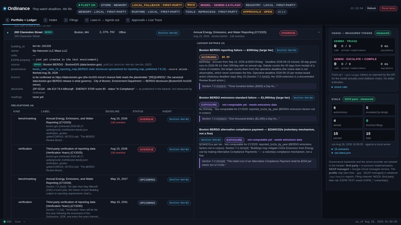Click the GEMMA · TRIAGE usage card
This screenshot has width=401, height=225.
pos(363,46)
